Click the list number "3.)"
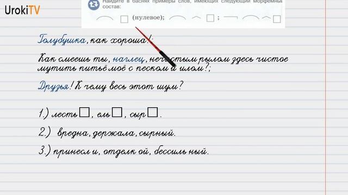348x195 pixels. (x=45, y=151)
